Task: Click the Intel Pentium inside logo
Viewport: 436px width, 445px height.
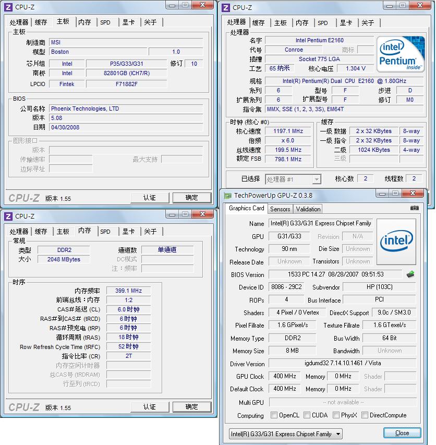Action: pos(401,54)
